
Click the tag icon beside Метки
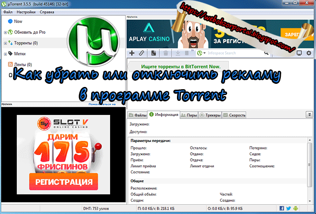click(x=10, y=54)
